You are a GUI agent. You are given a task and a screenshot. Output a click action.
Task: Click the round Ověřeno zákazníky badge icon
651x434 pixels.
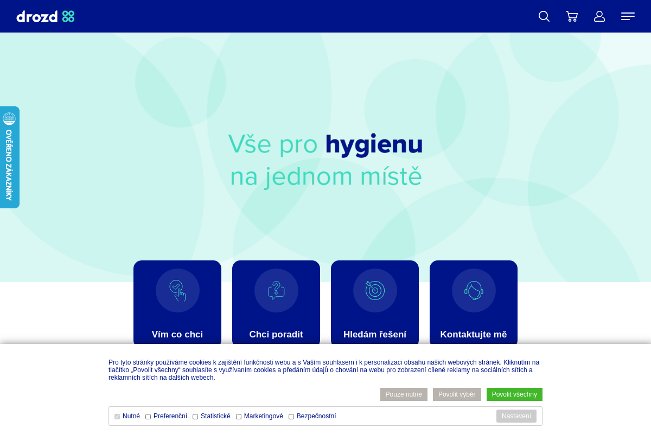10,118
